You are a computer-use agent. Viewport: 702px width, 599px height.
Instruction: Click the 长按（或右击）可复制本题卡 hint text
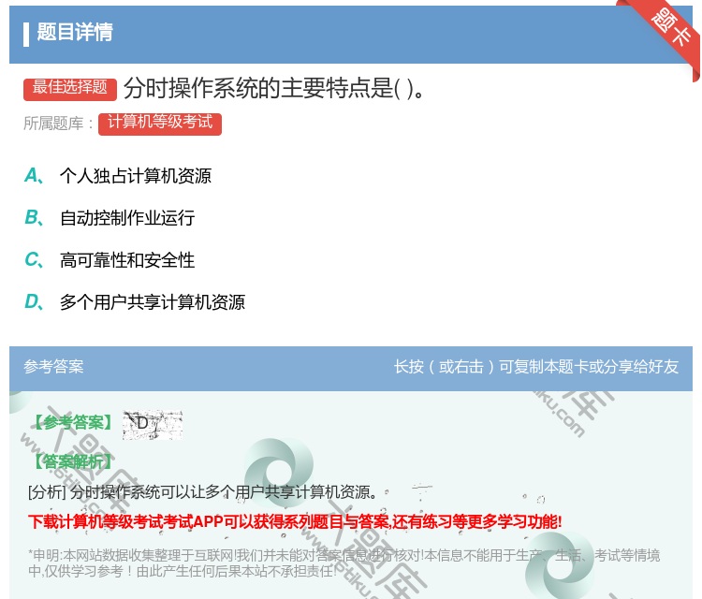536,367
